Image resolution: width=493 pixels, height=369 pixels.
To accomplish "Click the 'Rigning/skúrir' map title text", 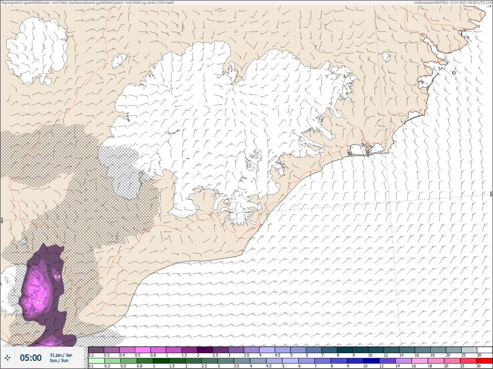I will pos(88,2).
